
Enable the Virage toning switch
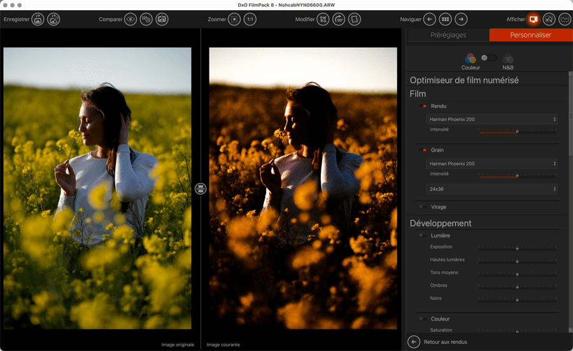(x=423, y=207)
